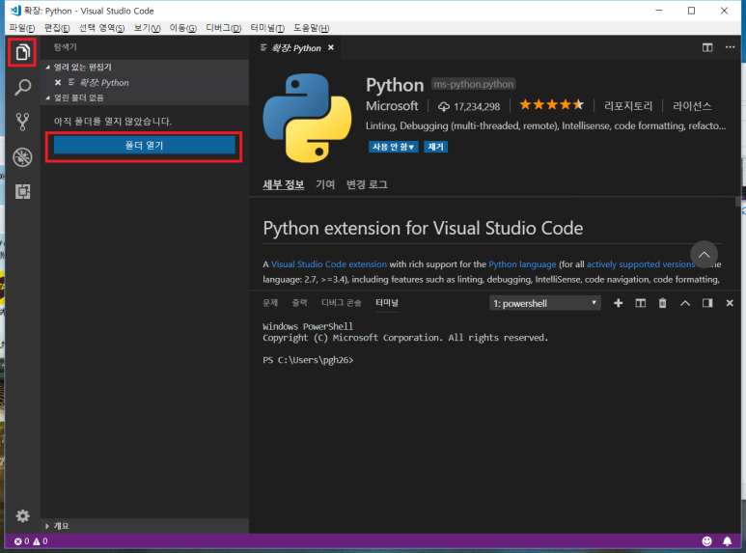Open the 라이선스 link
Viewport: 746px width, 553px height.
[692, 105]
